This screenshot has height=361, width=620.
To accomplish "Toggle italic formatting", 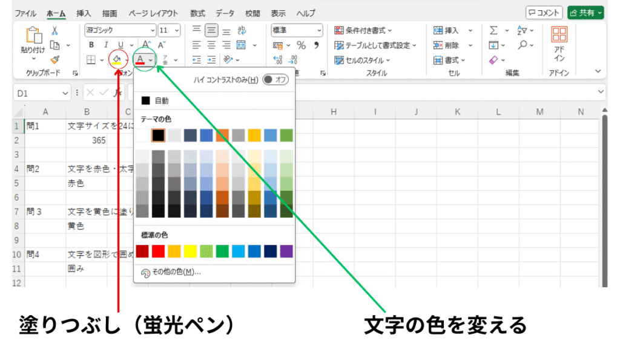I will tap(106, 45).
